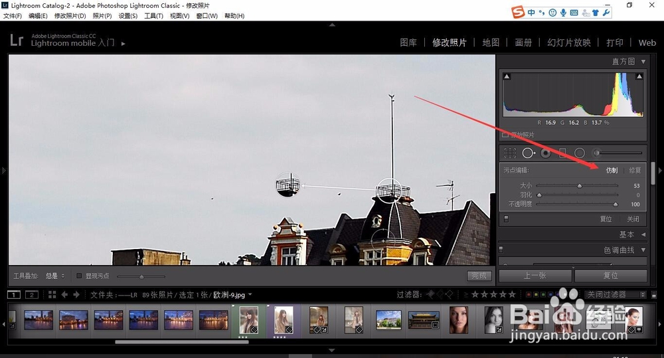Click 完成 button
Screen dimensions: 664x358
pos(479,276)
